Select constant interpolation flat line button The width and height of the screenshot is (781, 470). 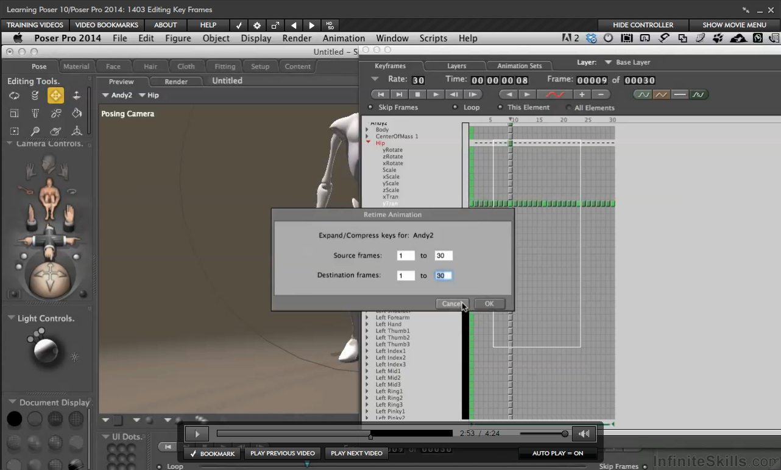coord(680,94)
